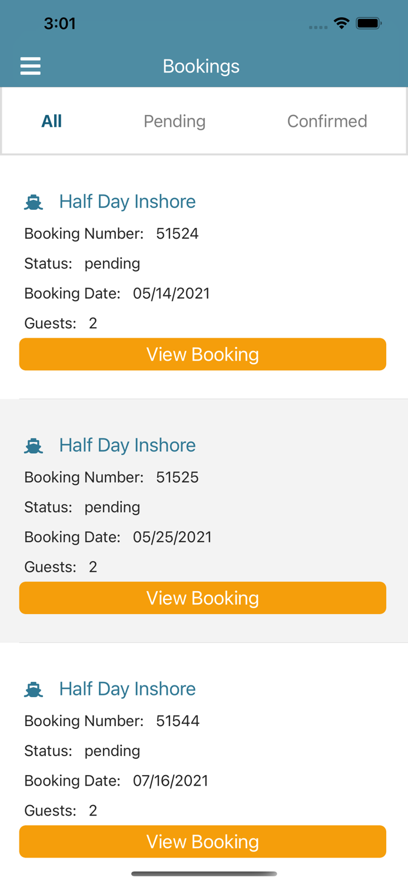The width and height of the screenshot is (408, 884).
Task: Switch to the Confirmed tab
Action: 327,121
